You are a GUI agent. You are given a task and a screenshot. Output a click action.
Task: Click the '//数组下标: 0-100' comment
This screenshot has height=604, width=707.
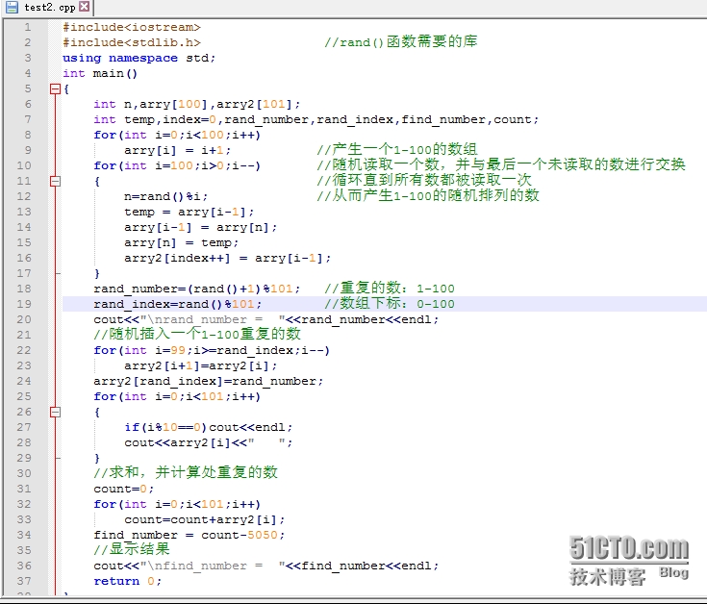390,303
